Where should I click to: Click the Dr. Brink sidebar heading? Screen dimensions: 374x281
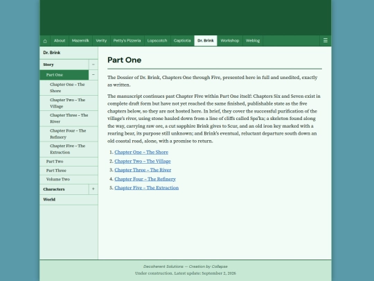69,53
